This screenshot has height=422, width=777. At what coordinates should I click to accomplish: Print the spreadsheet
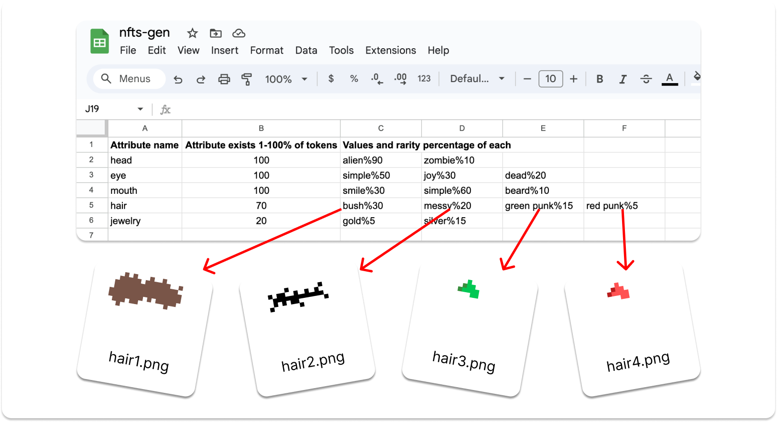224,79
